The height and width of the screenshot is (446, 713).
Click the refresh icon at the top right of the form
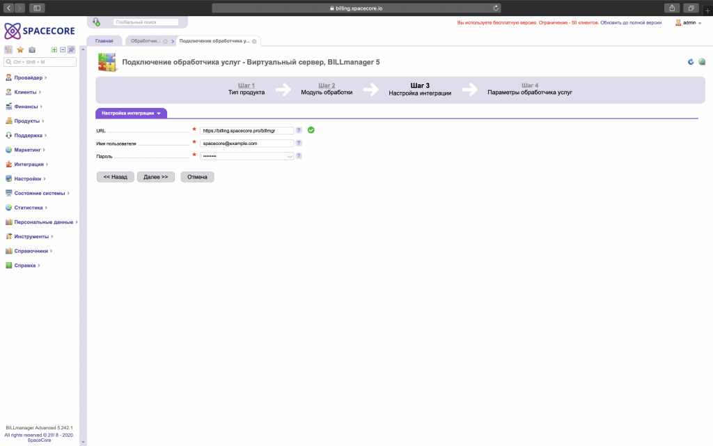click(691, 62)
